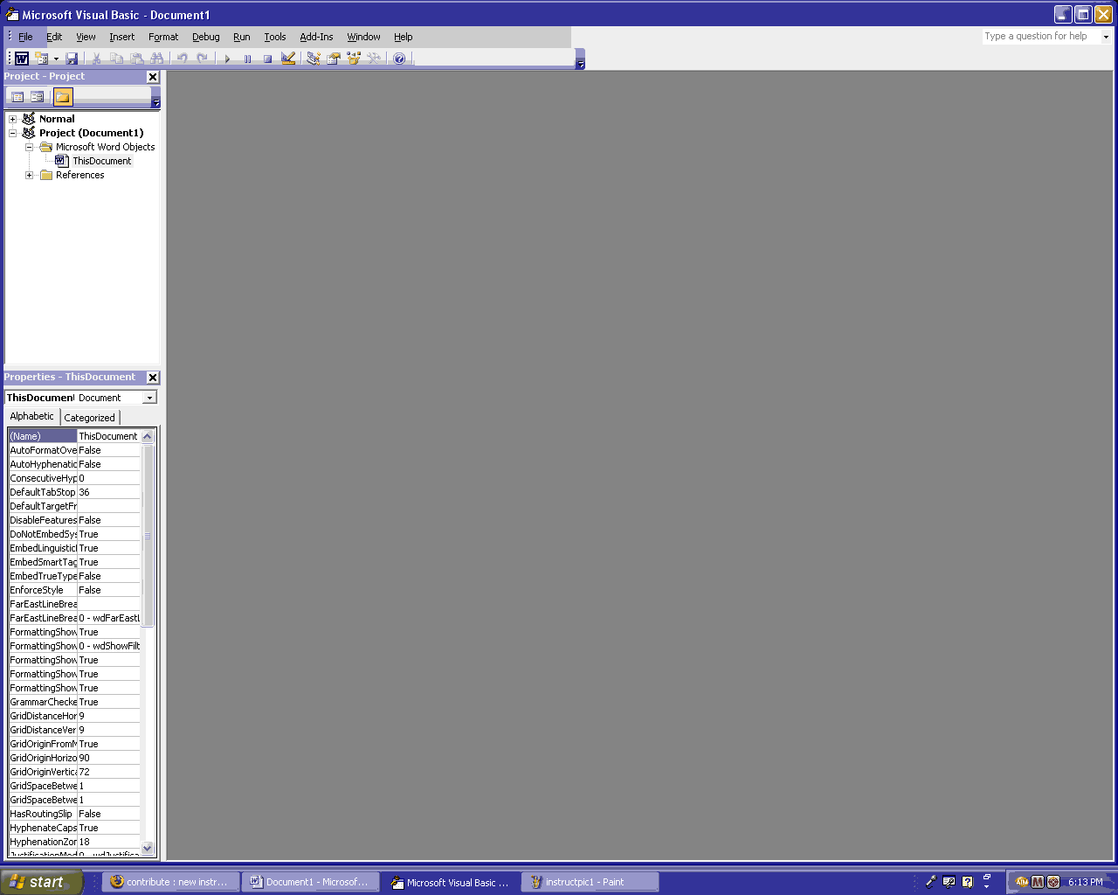Click the Paste clipboard icon
Image resolution: width=1118 pixels, height=895 pixels.
(137, 59)
